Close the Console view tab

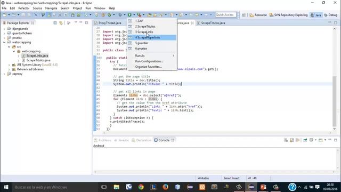[173, 140]
